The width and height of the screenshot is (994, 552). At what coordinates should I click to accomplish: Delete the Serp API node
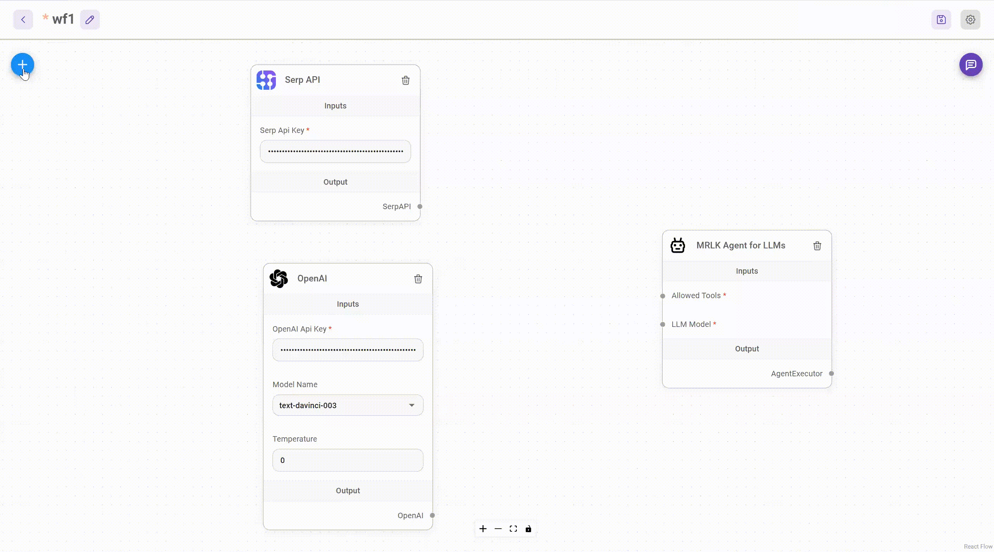point(406,80)
